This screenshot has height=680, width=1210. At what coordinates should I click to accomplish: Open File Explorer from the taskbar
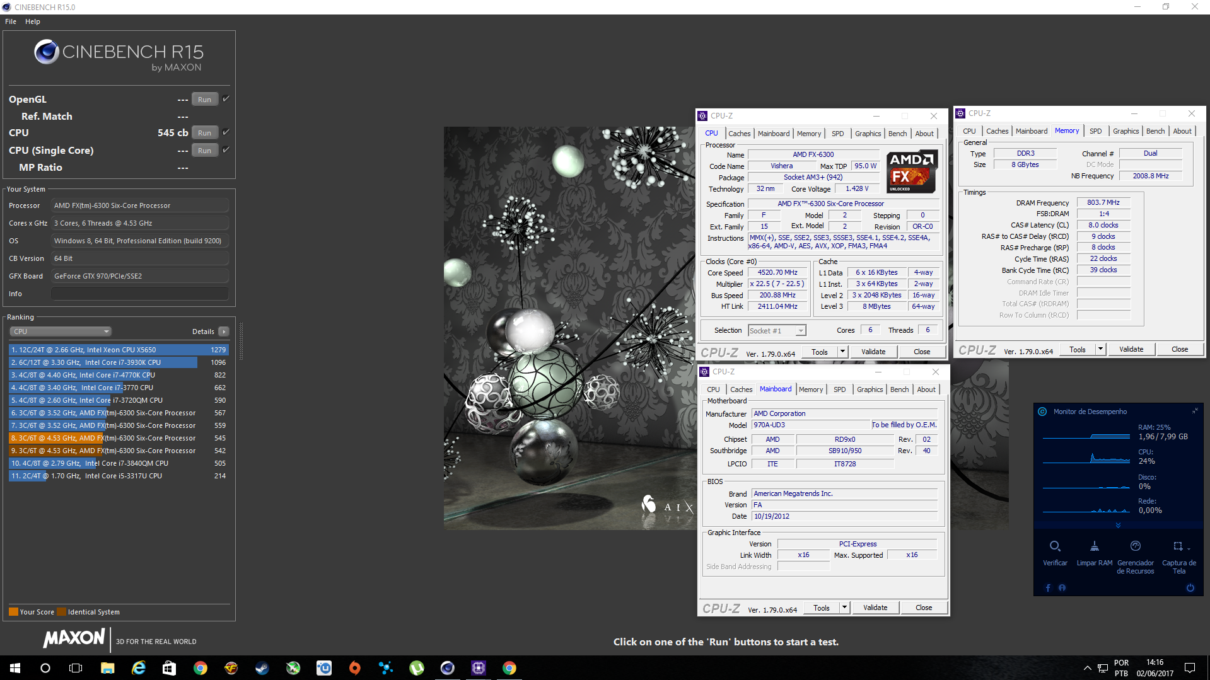click(x=107, y=668)
